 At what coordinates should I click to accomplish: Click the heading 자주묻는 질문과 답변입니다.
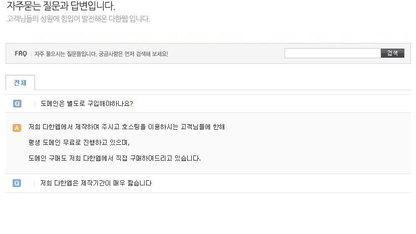[61, 7]
